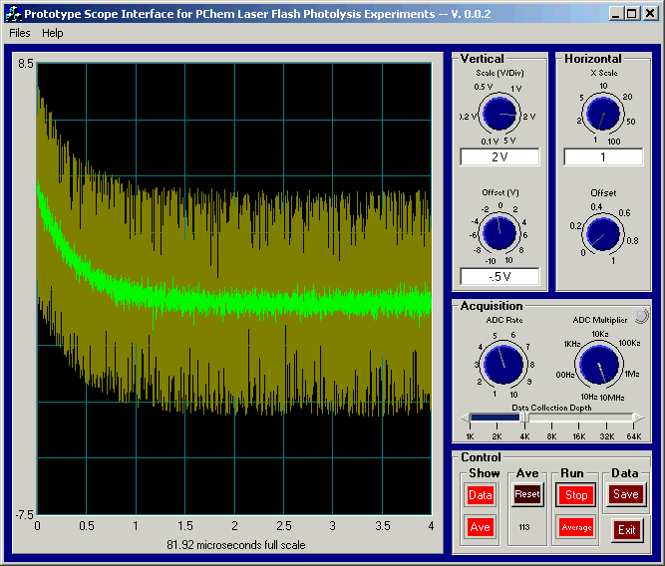Viewport: 665px width, 566px height.
Task: Click the Vertical Offset (V) knob
Action: tap(499, 233)
